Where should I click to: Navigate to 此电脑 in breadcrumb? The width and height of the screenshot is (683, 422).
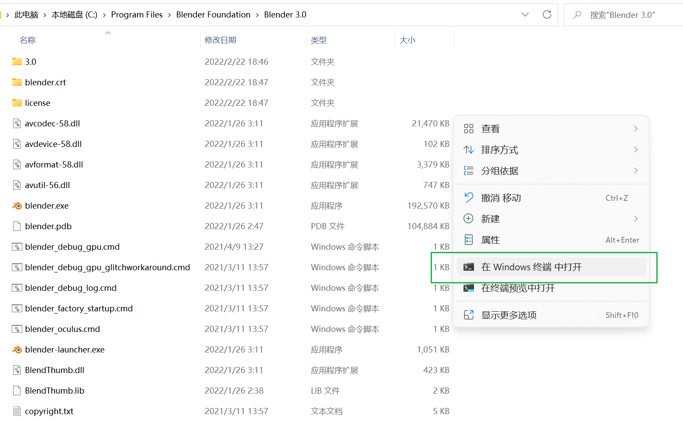[x=26, y=15]
